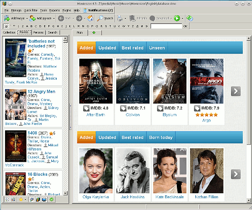Go to the Home page icon
The height and width of the screenshot is (210, 252).
[90, 18]
